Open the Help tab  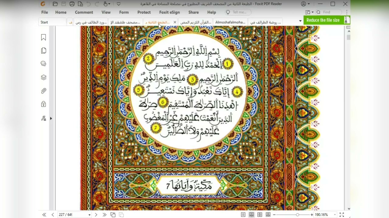(212, 12)
